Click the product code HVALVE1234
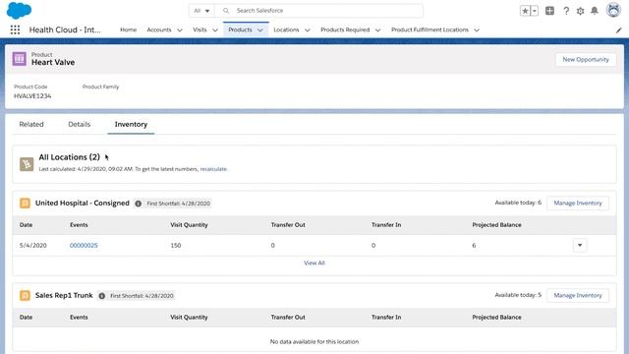The width and height of the screenshot is (629, 354). [x=32, y=96]
